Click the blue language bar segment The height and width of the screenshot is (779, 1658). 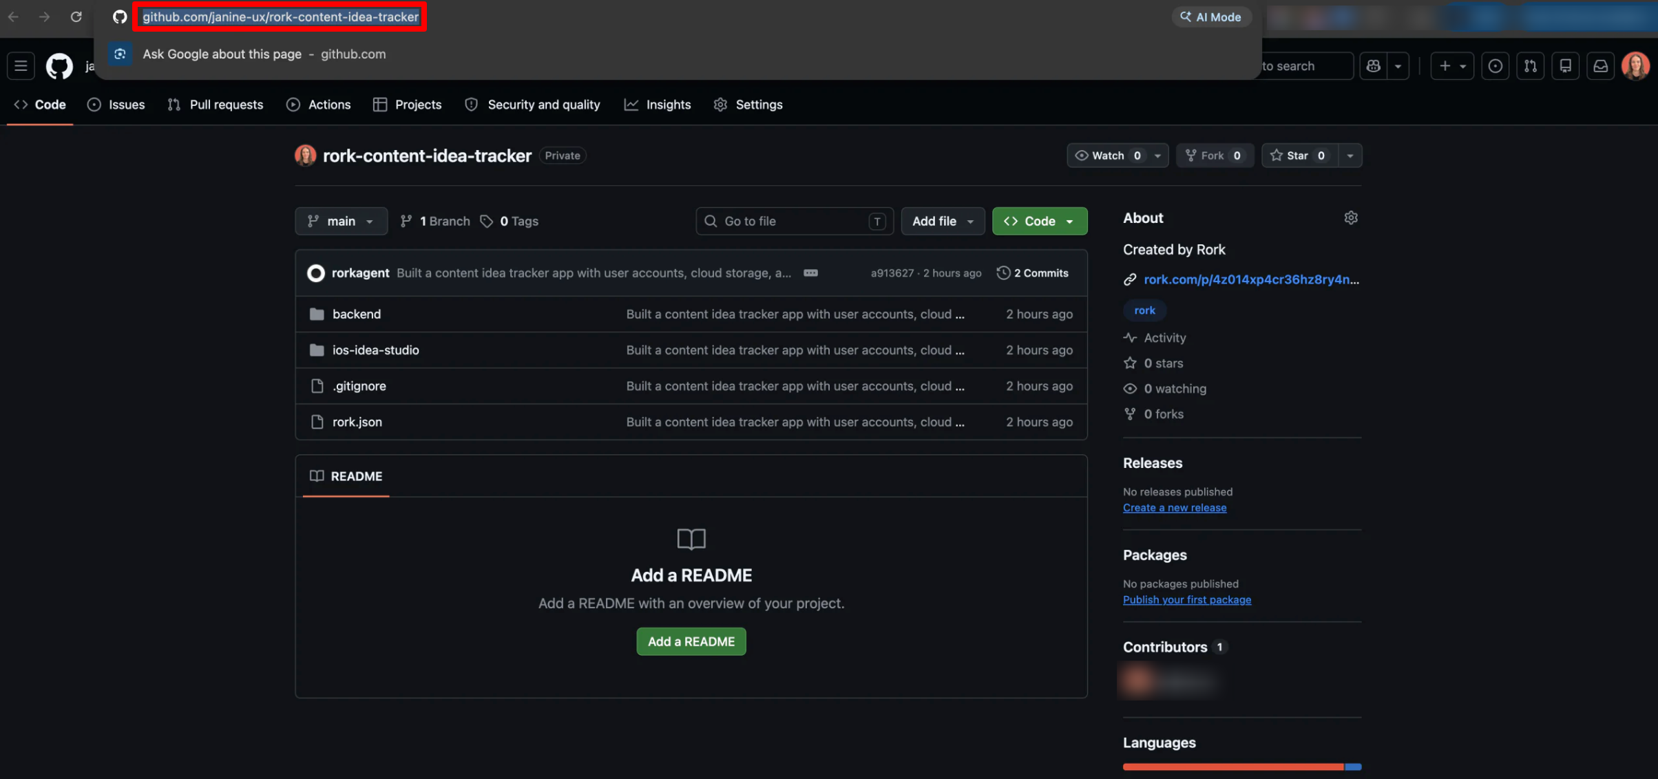click(x=1353, y=767)
